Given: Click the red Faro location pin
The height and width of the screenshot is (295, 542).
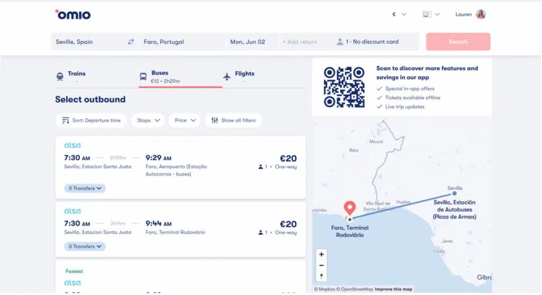Looking at the screenshot, I should (349, 208).
